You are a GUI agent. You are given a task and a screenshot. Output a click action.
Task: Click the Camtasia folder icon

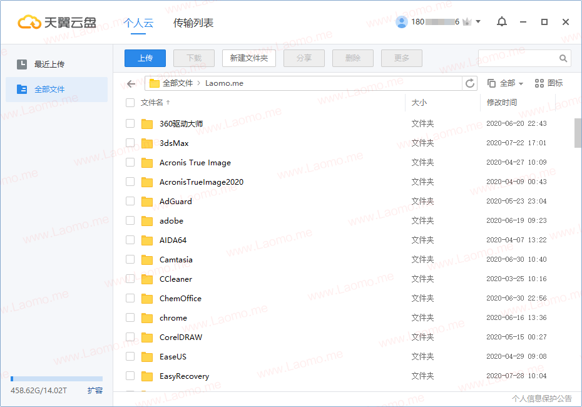(x=147, y=260)
